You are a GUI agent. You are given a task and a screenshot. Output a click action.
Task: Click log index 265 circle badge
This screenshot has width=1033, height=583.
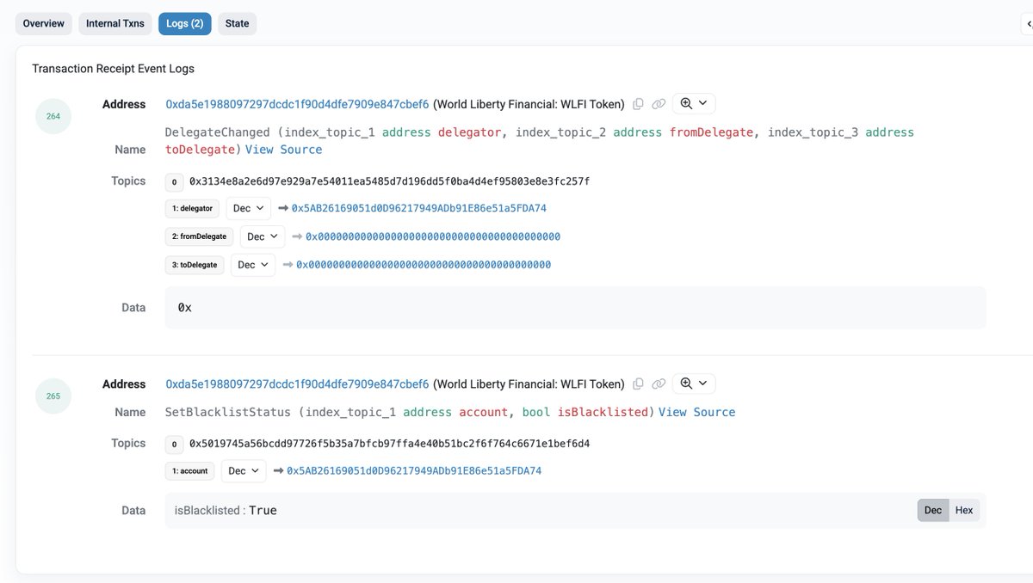(53, 396)
